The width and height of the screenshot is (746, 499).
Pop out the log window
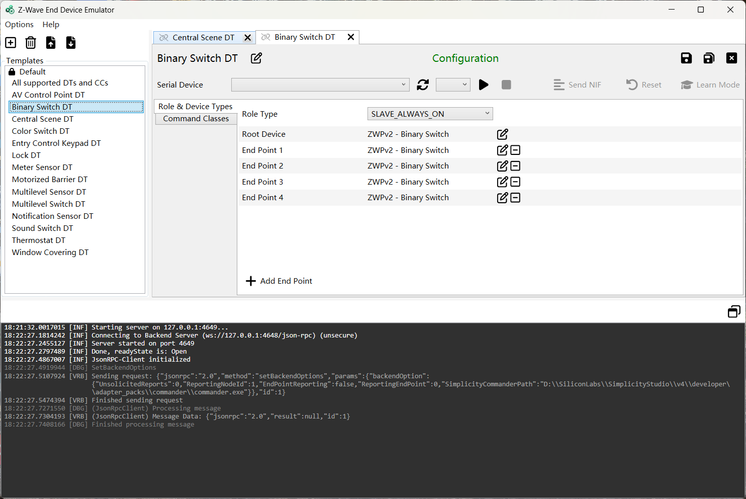(x=734, y=312)
